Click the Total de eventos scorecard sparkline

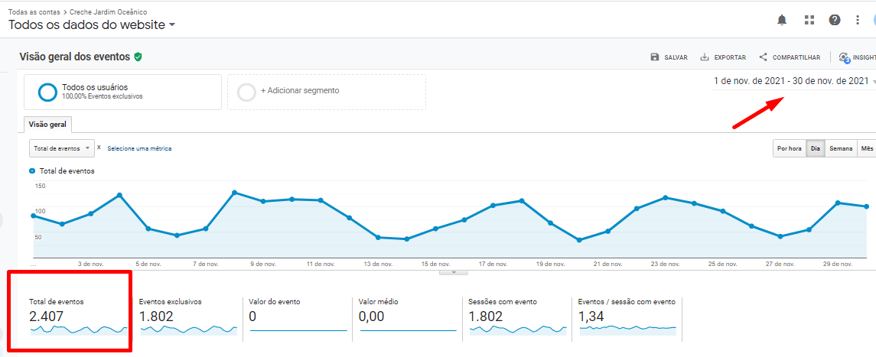pyautogui.click(x=78, y=329)
